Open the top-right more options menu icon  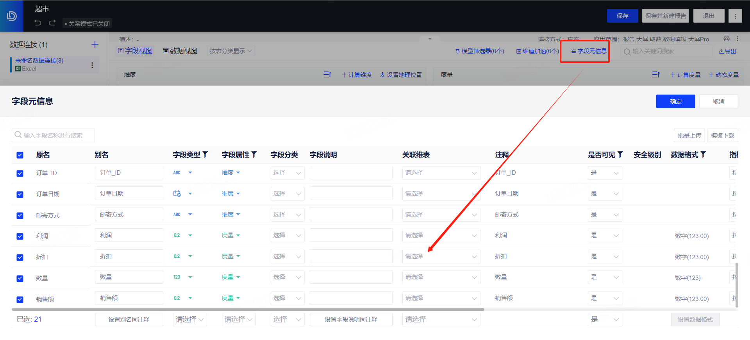click(735, 16)
